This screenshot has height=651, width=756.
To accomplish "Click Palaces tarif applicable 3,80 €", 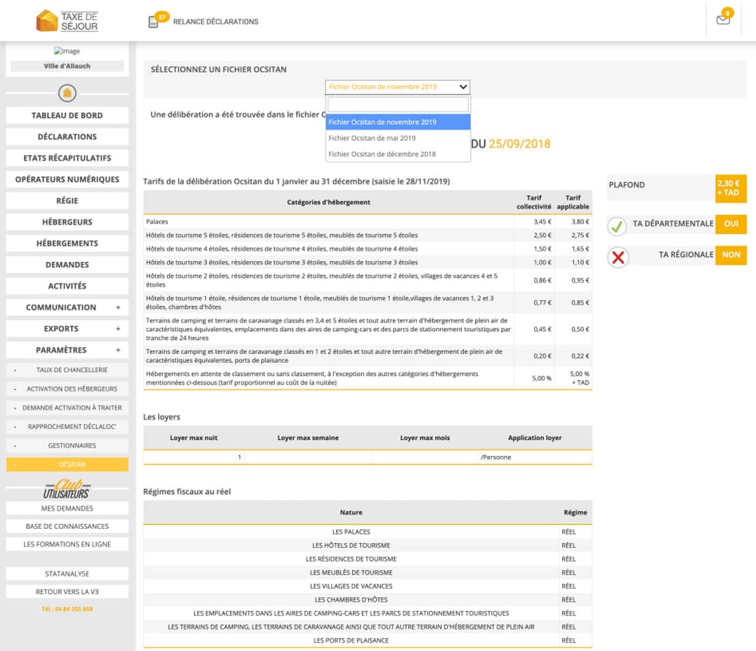I will point(580,221).
